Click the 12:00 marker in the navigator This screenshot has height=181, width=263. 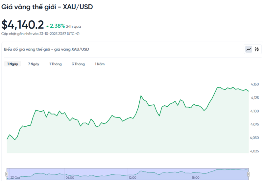click(132, 178)
